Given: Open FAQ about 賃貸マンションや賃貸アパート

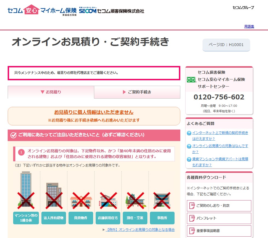Looking at the screenshot, I should (x=220, y=162).
